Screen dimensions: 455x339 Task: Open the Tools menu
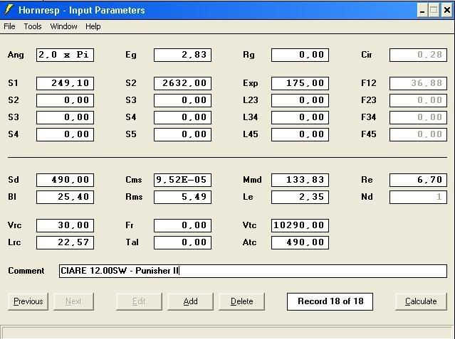tap(33, 26)
